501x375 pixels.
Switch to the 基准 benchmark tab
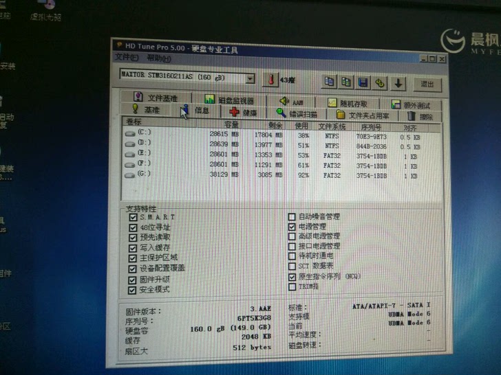pyautogui.click(x=146, y=109)
